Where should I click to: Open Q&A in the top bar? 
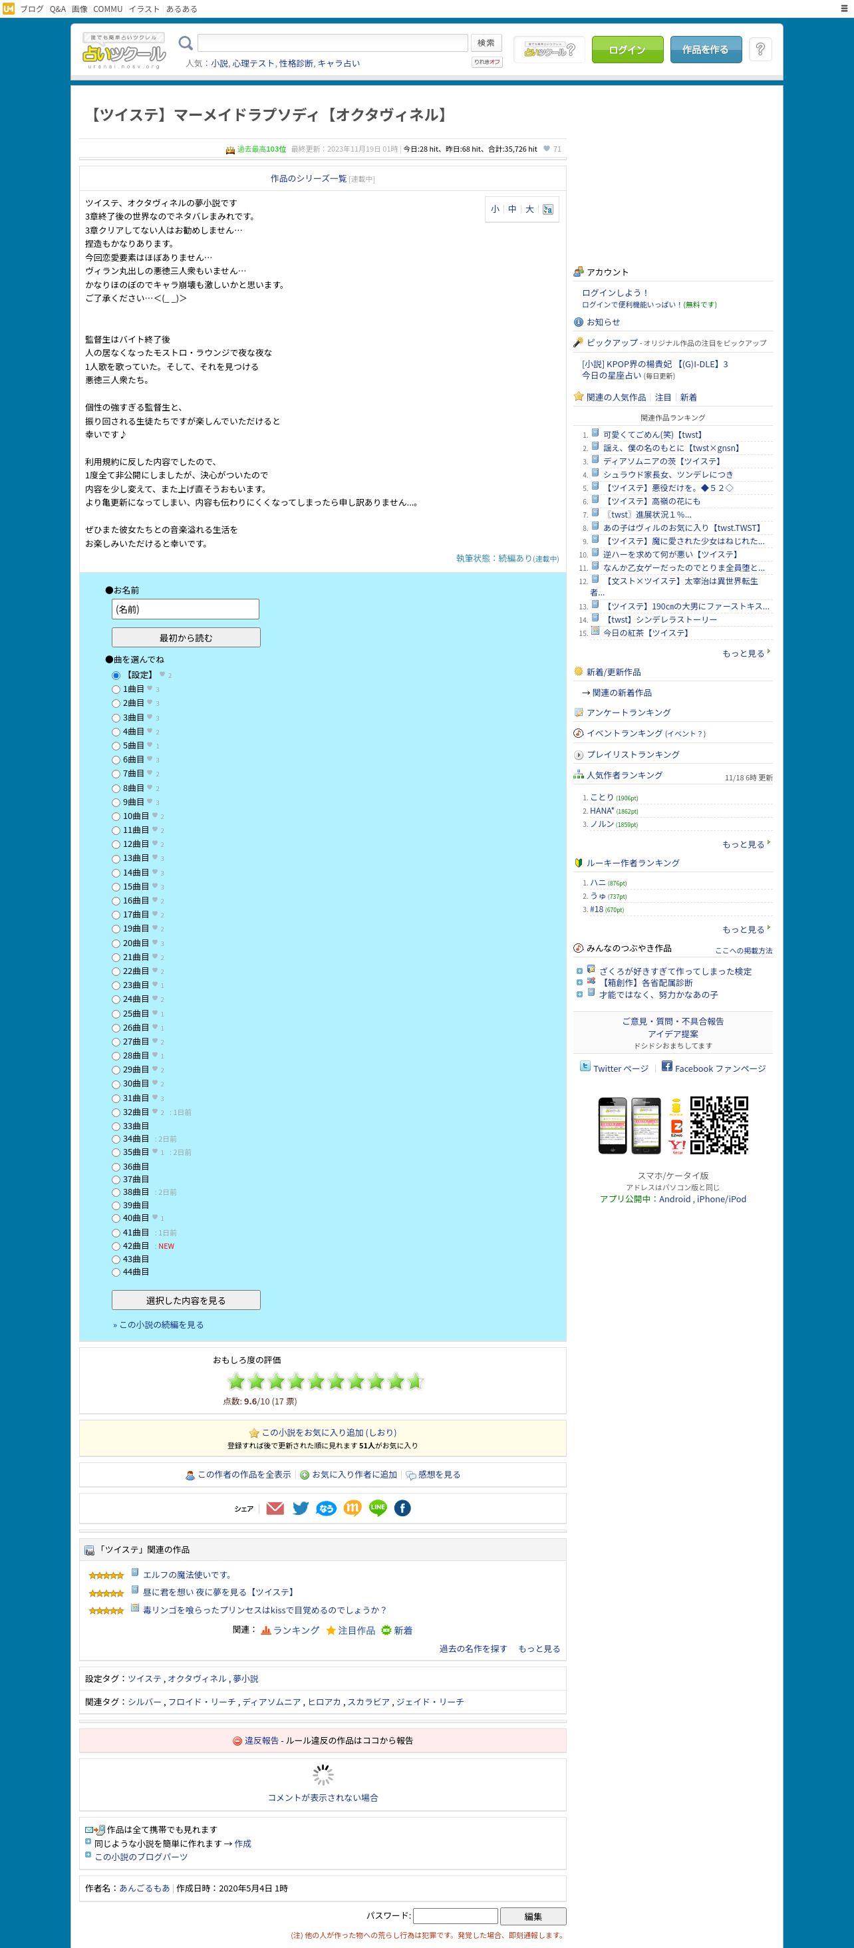[57, 9]
